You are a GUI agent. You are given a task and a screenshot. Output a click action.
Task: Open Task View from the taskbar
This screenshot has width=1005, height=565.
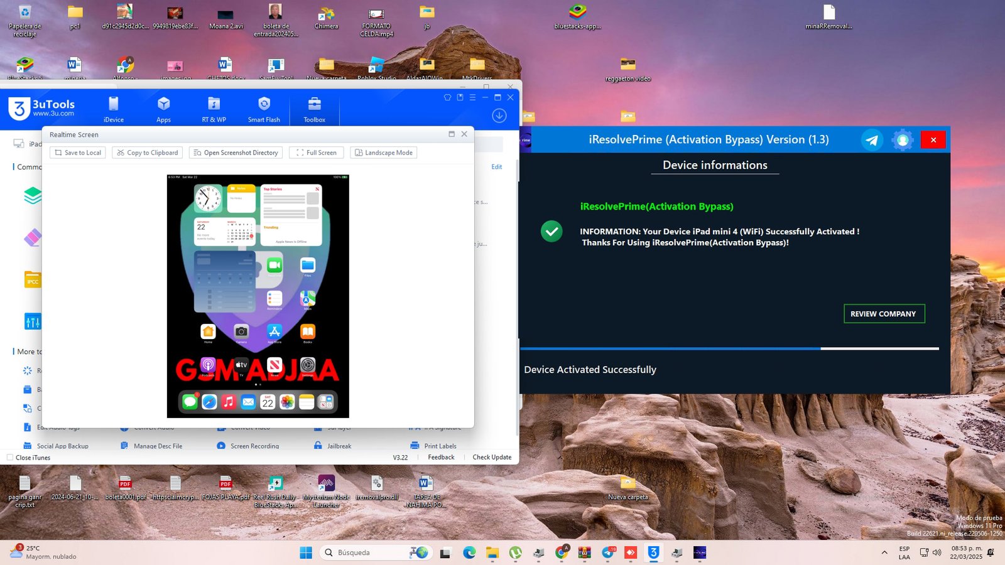(x=445, y=552)
